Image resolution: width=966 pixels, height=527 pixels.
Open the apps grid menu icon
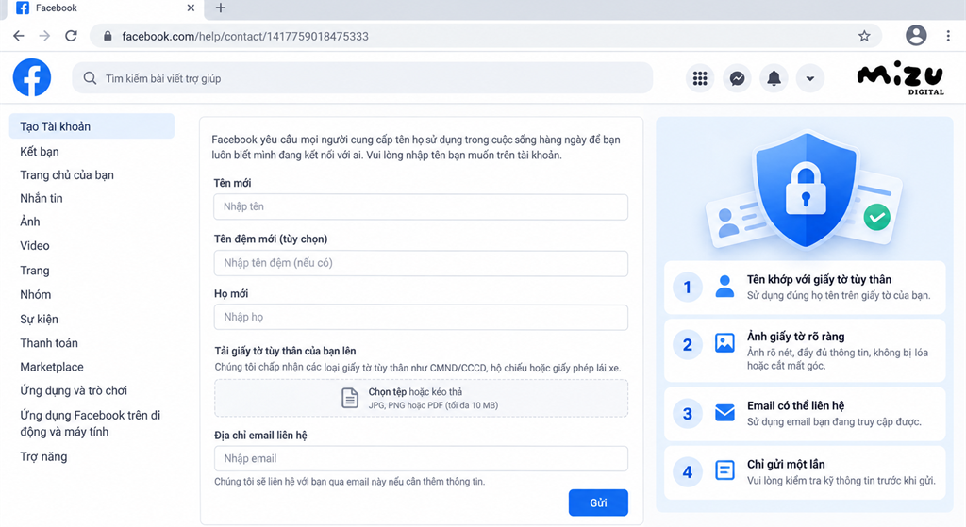[x=700, y=78]
